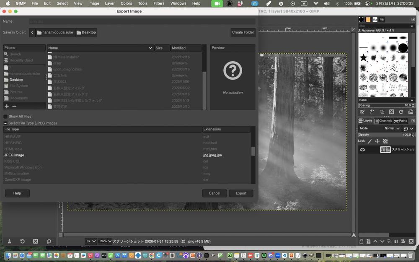This screenshot has width=419, height=262.
Task: Open the Layer menu
Action: [109, 3]
